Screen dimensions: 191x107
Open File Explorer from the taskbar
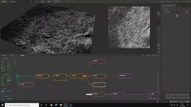pyautogui.click(x=61, y=105)
